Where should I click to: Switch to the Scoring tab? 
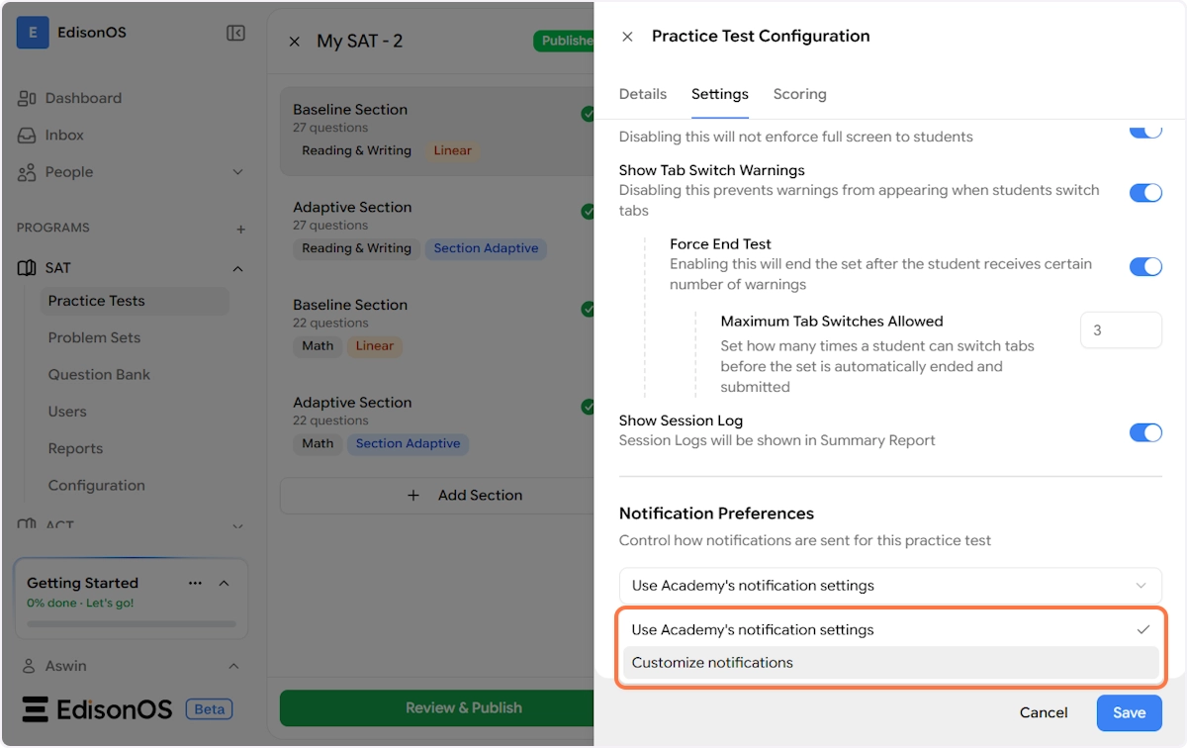pos(799,94)
